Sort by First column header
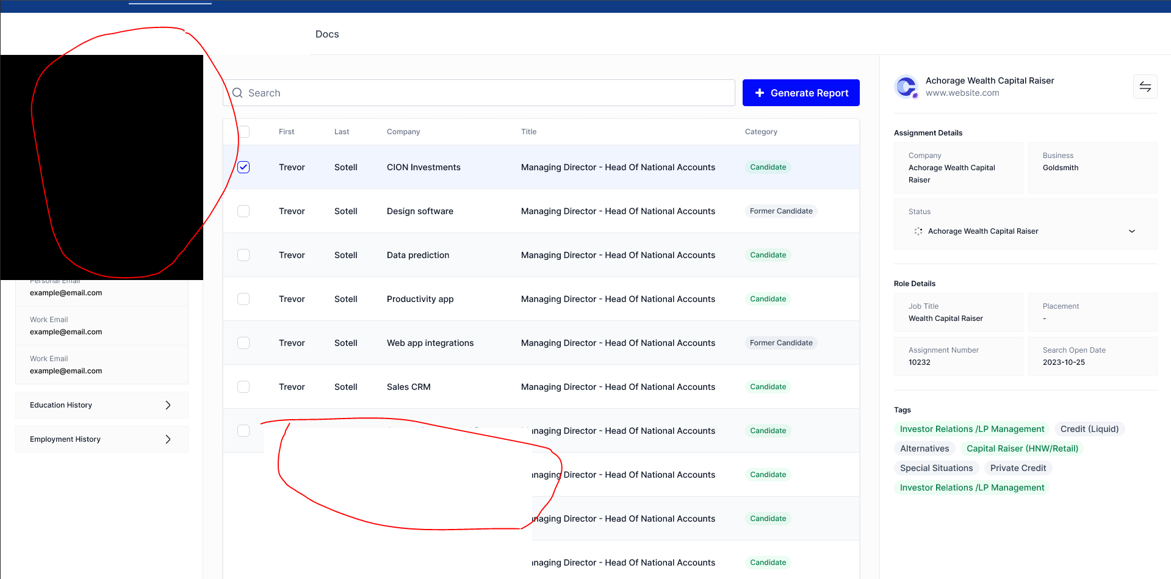This screenshot has width=1171, height=579. click(286, 132)
